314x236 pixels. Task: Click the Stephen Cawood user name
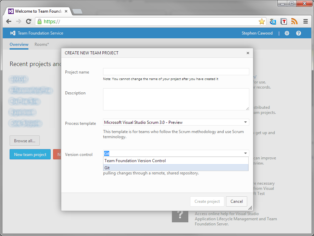pos(257,33)
